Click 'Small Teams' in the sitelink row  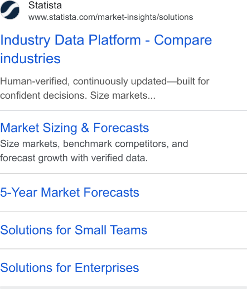tap(111, 230)
